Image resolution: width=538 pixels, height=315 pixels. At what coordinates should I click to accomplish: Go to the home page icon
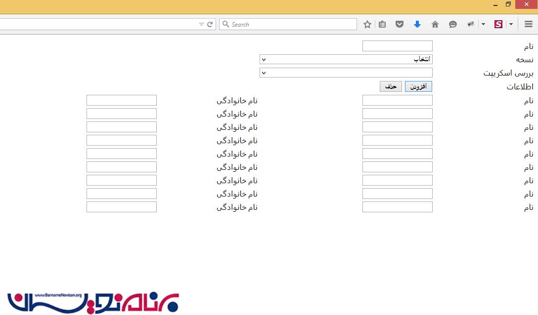(435, 24)
